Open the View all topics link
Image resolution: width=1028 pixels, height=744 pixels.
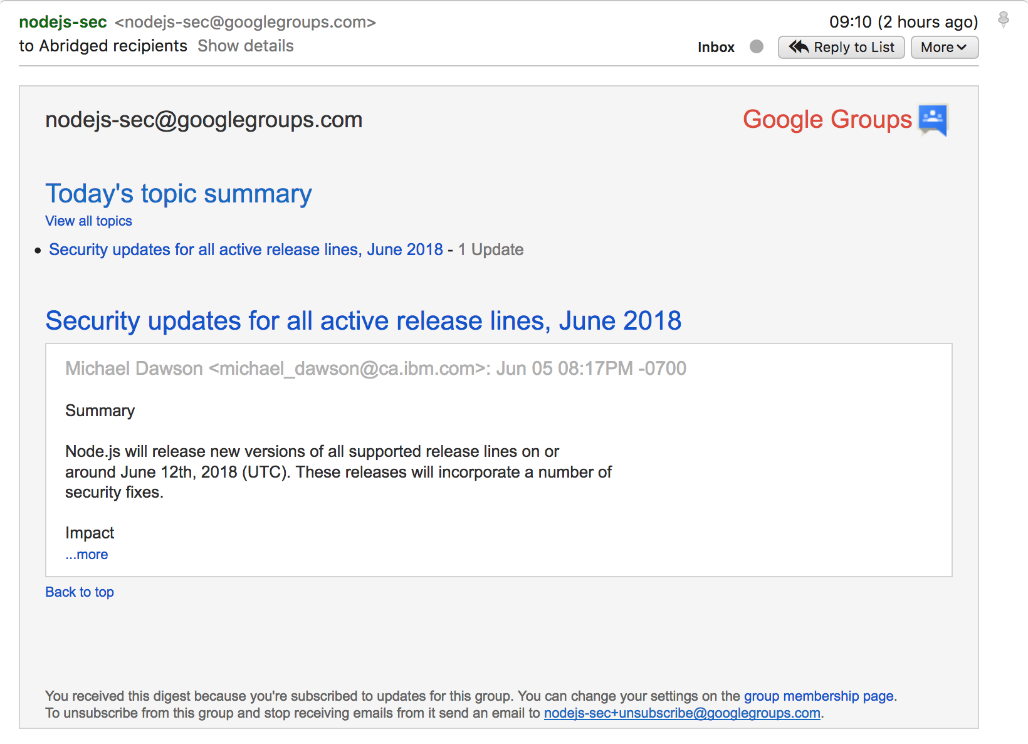88,221
